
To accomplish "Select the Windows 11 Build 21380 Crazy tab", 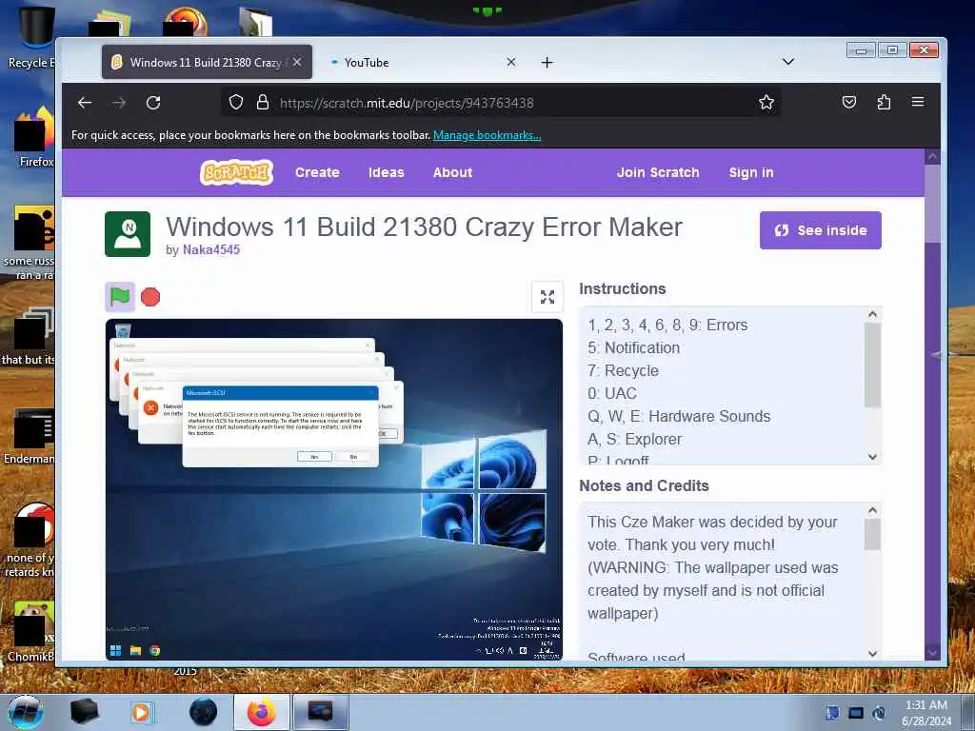I will point(207,62).
